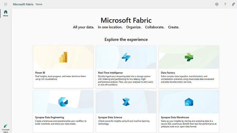This screenshot has height=133, width=237.
Task: Select Home breadcrumb in the top bar
Action: pos(39,4)
